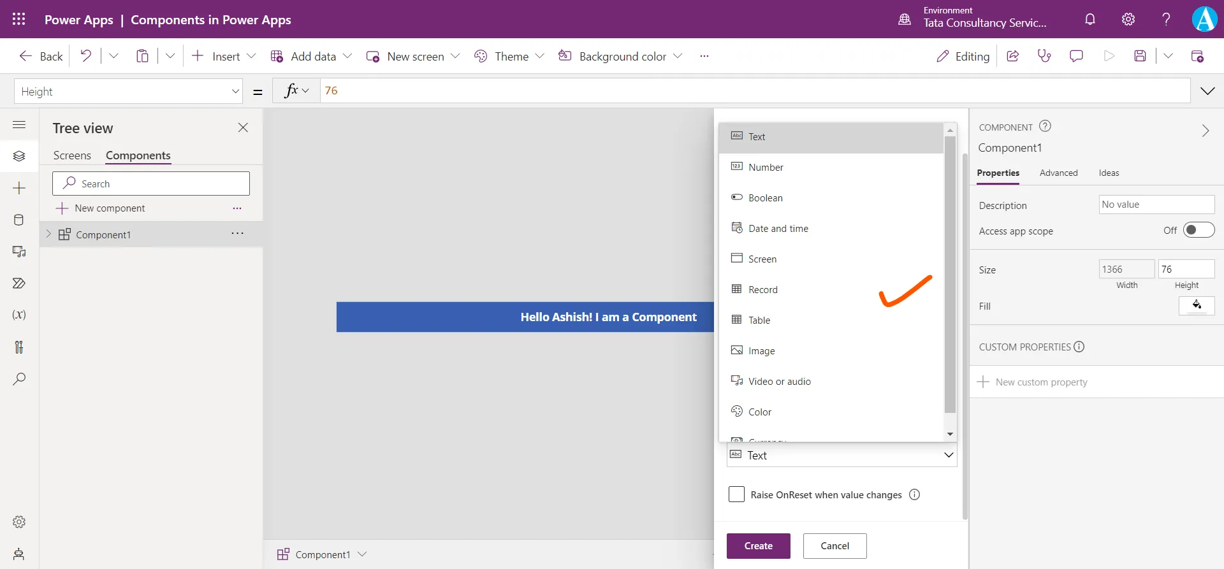Screen dimensions: 1224x569
Task: Open the Comments icon
Action: click(x=1076, y=56)
